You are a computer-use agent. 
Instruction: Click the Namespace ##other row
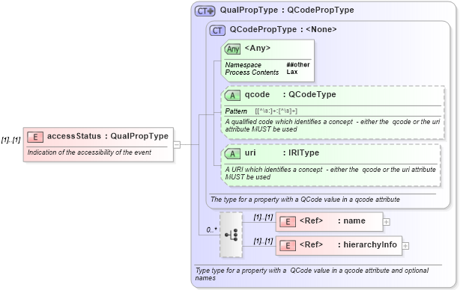click(267, 65)
